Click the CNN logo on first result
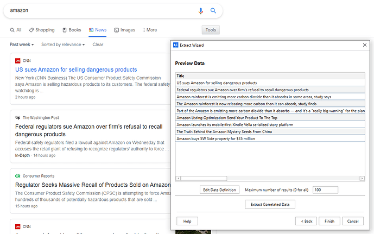374x234 pixels. coord(18,61)
